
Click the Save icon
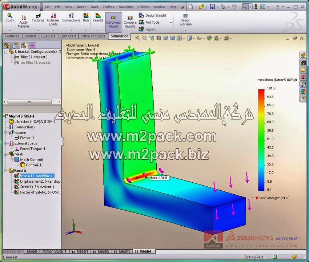212,7
